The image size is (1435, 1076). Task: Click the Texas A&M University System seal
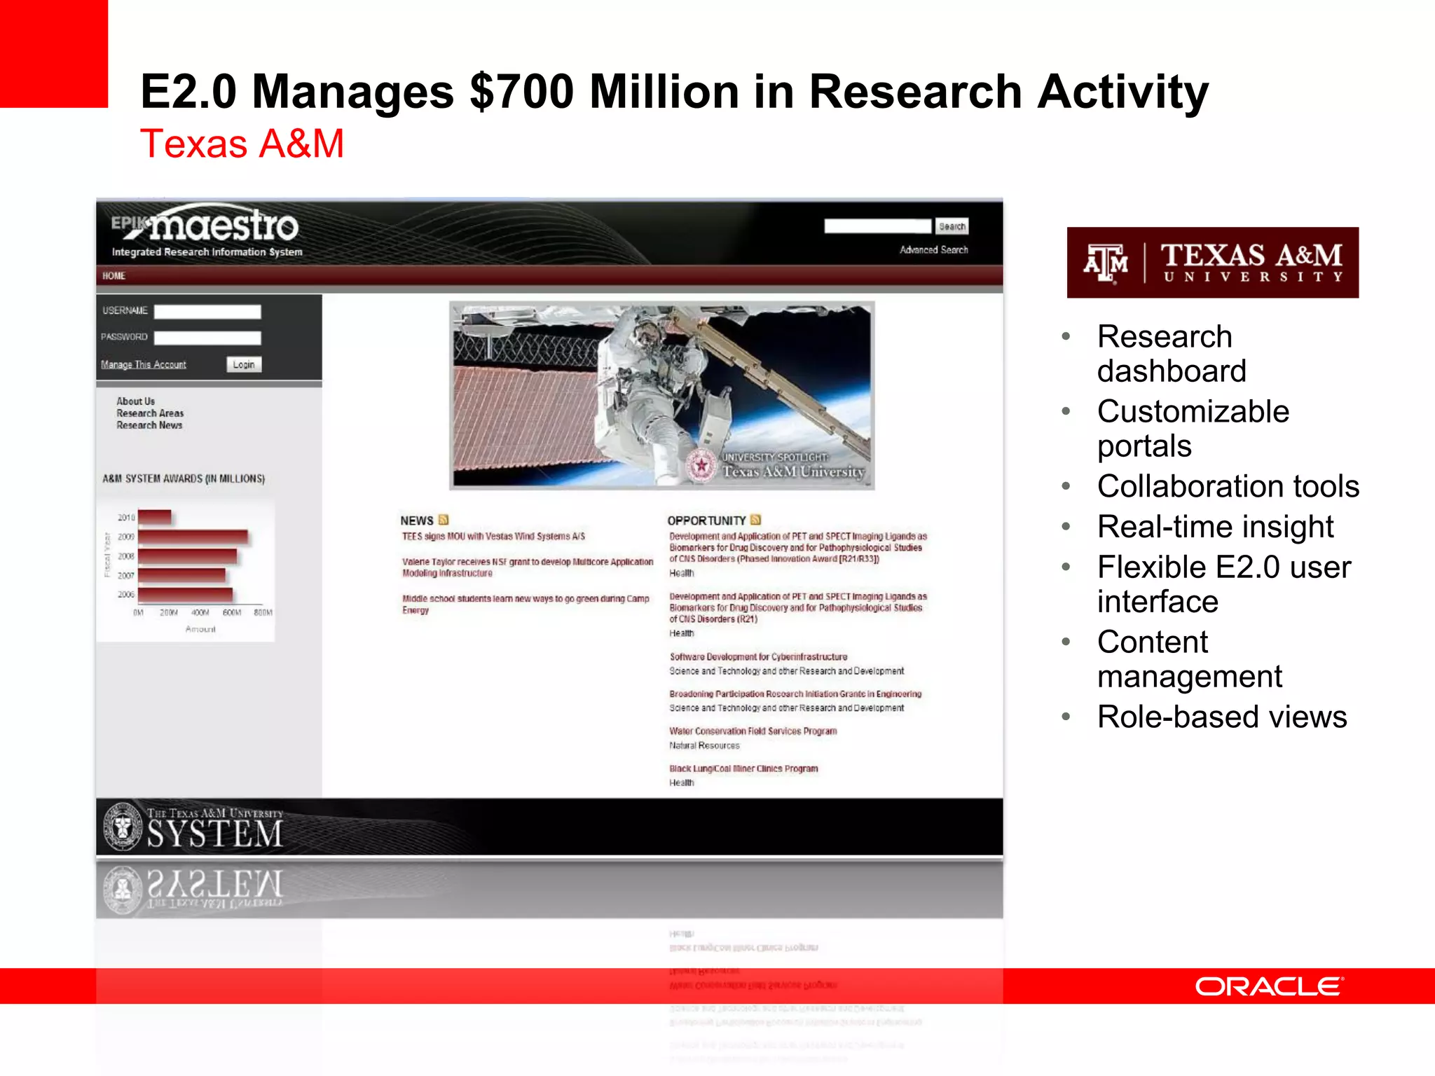[x=123, y=826]
